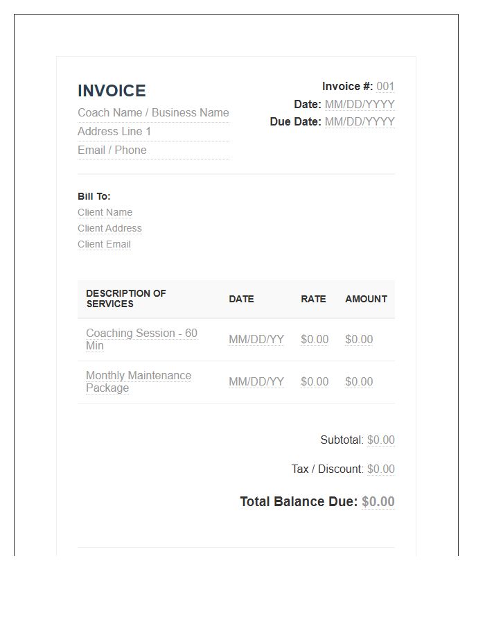Click the DESCRIPTION OF SERVICES column header

pyautogui.click(x=125, y=299)
